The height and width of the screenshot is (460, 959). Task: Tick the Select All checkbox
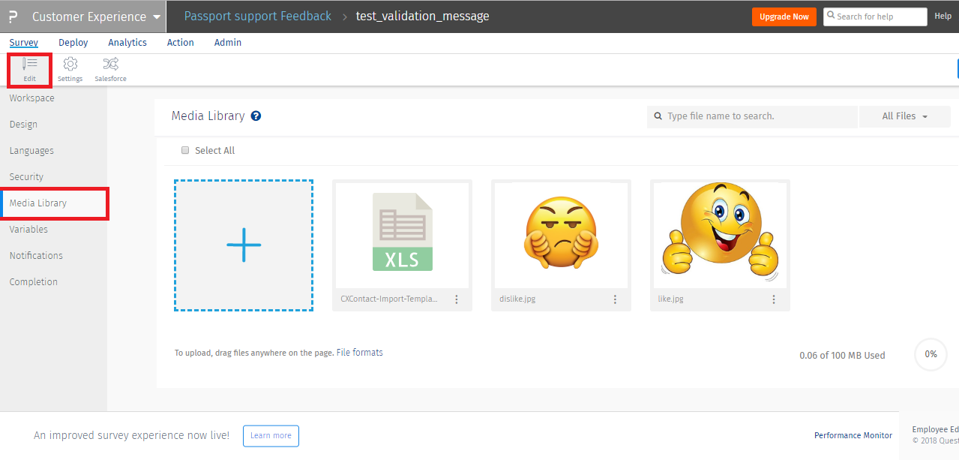pyautogui.click(x=185, y=150)
